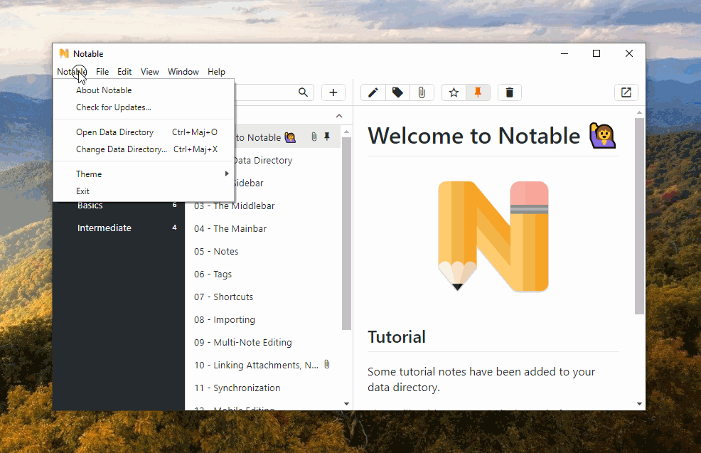Open the Help menu
The height and width of the screenshot is (453, 701).
click(x=216, y=72)
